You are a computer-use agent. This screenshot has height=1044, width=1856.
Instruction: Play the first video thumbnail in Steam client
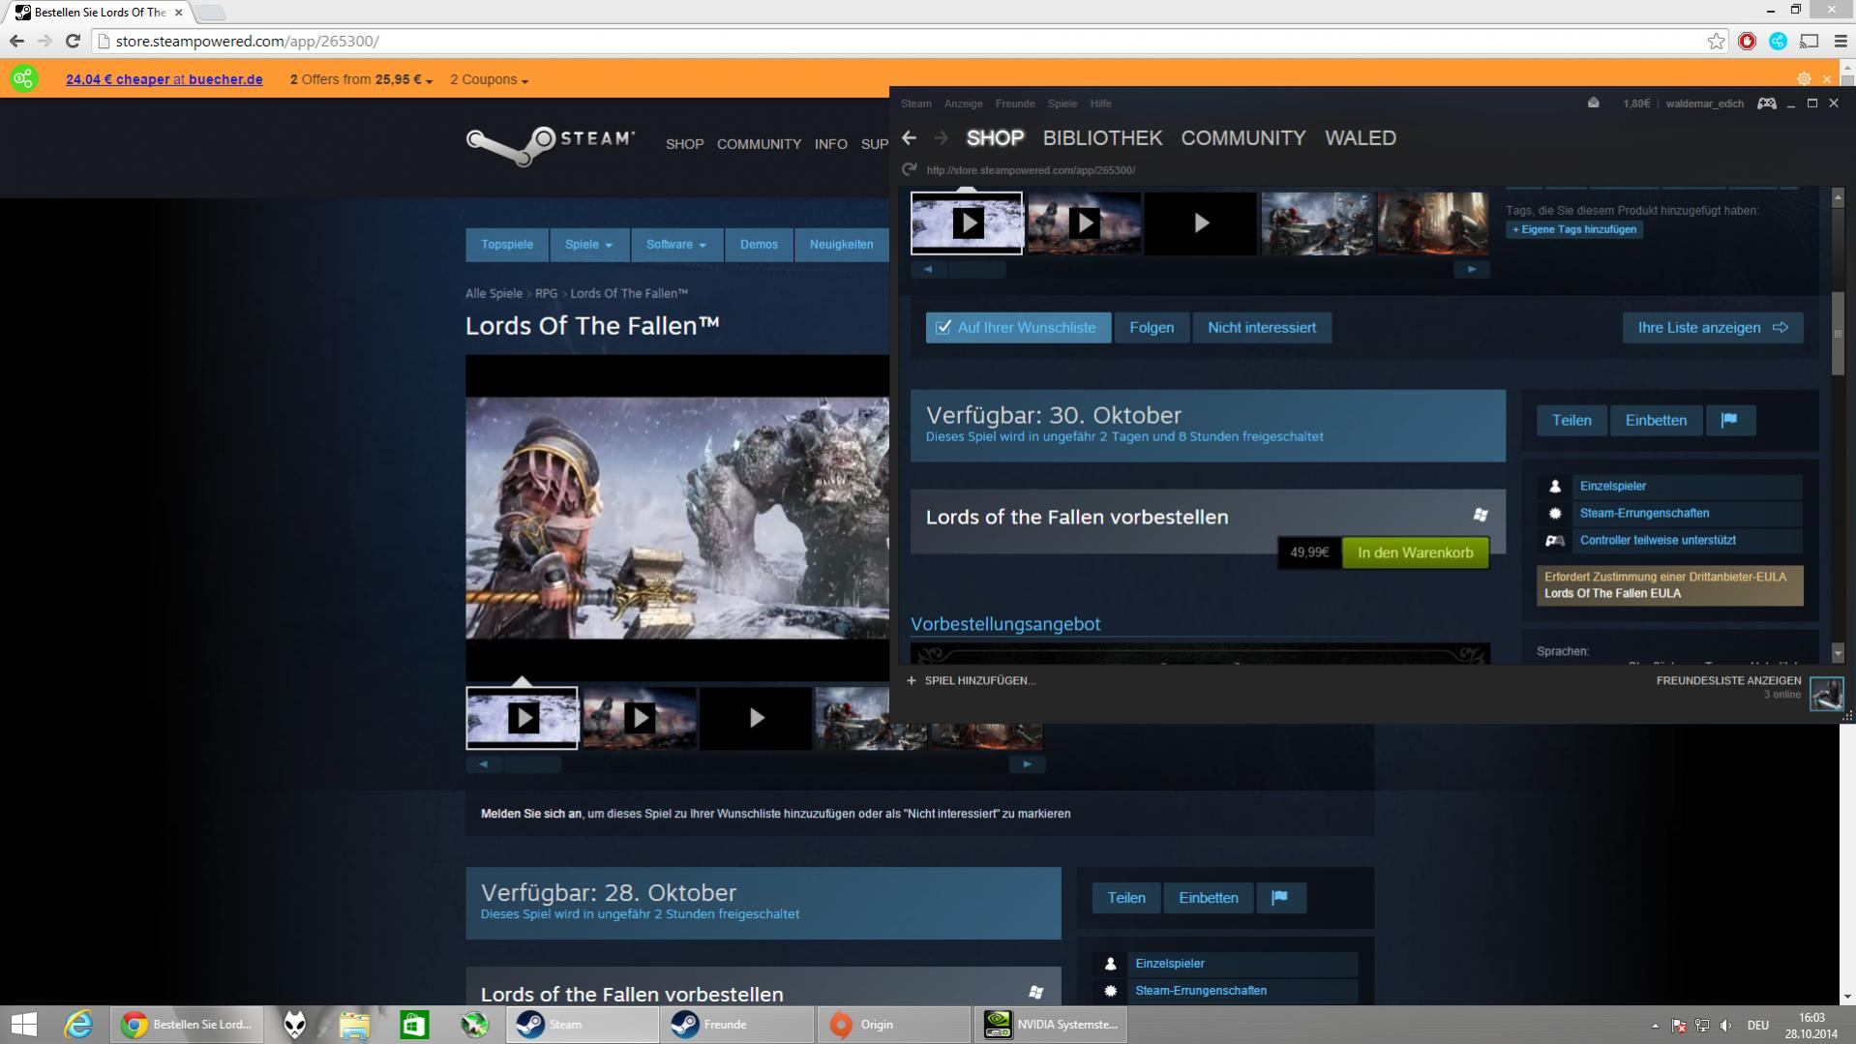[x=967, y=224]
